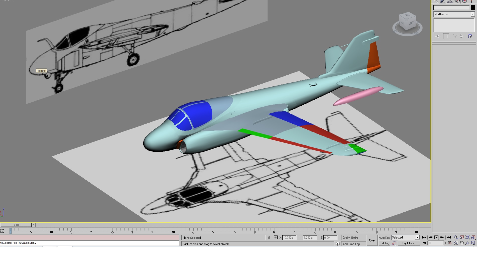481x270 pixels.
Task: Open the Mini Curve Editor
Action: (2, 231)
